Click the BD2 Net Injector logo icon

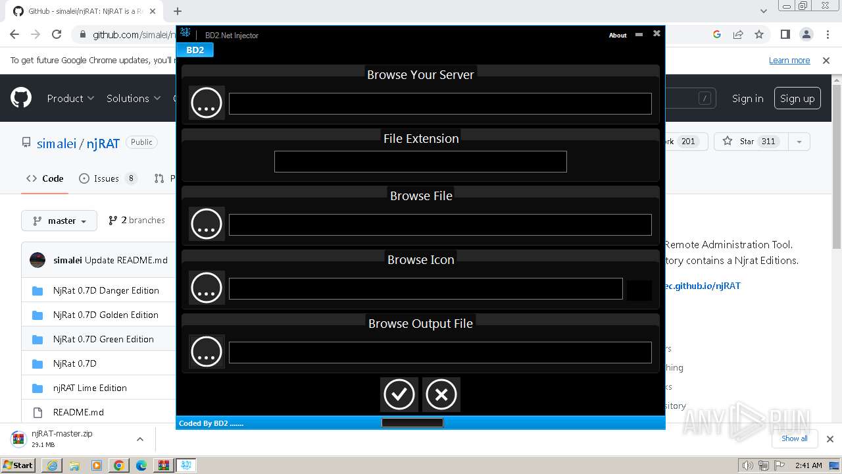[x=186, y=34]
